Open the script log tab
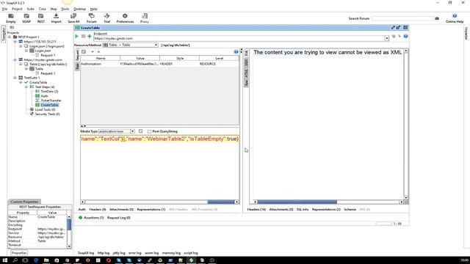 (x=191, y=253)
